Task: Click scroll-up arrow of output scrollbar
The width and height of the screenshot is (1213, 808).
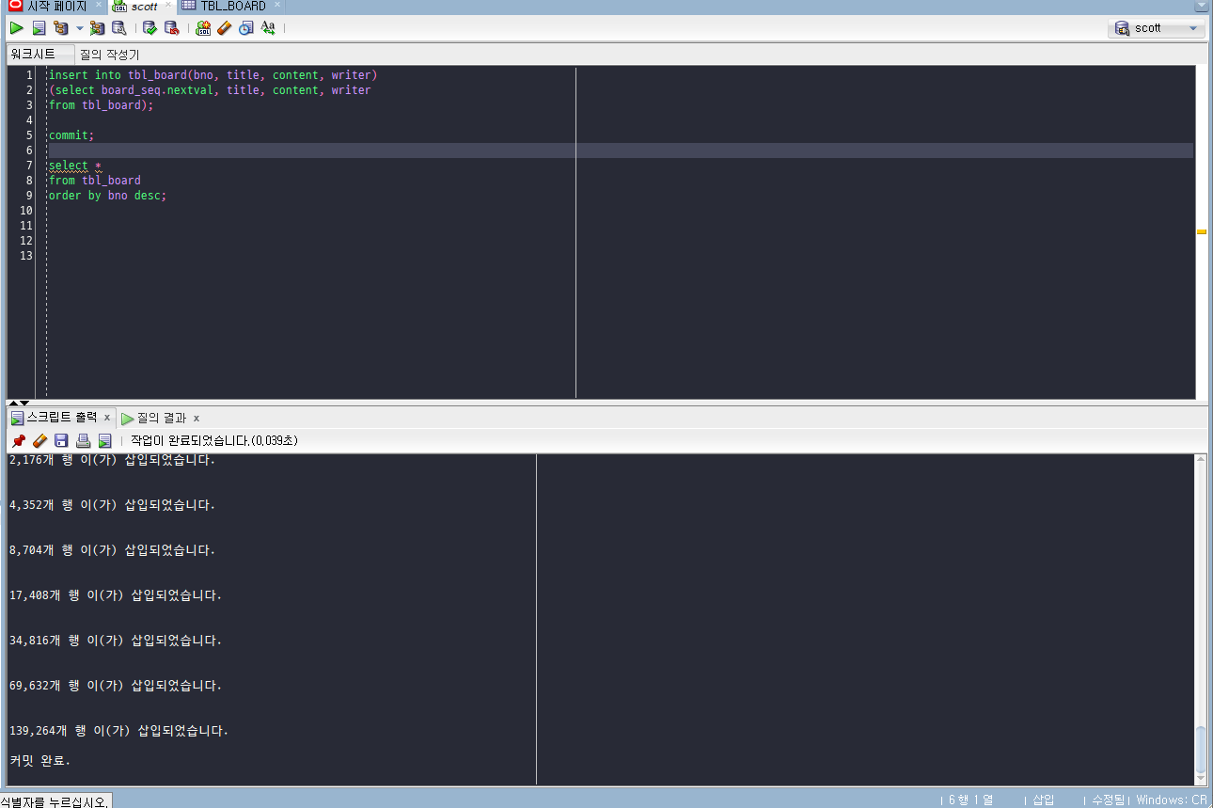Action: (x=1201, y=460)
